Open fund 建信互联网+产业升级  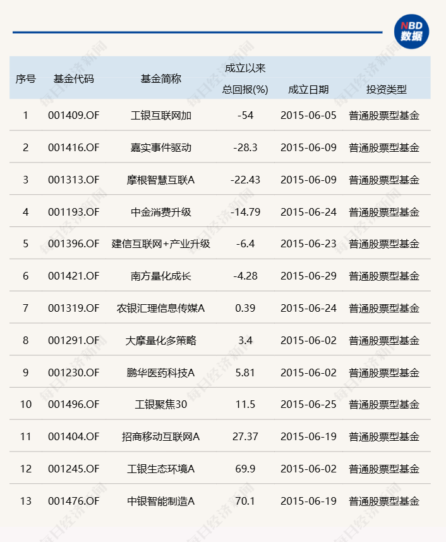(x=160, y=244)
